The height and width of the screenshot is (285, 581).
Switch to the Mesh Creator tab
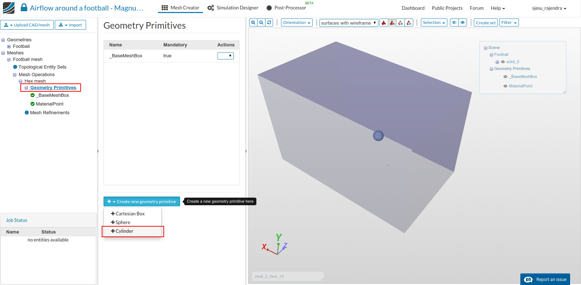[180, 8]
